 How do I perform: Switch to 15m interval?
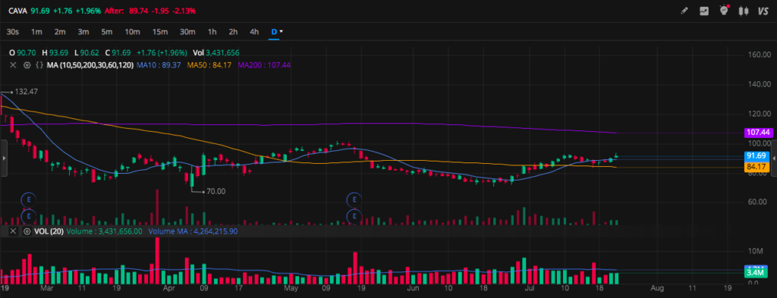click(159, 32)
